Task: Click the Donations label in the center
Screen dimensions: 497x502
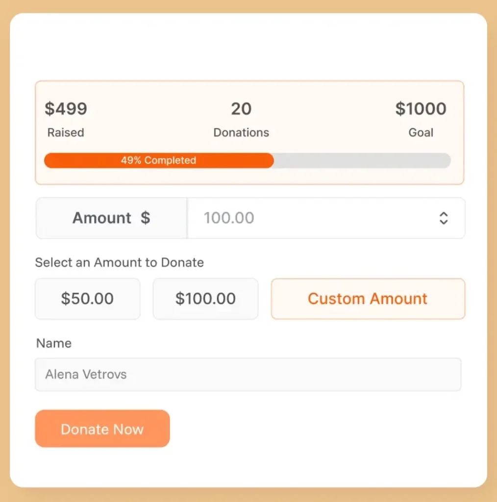Action: (x=241, y=132)
